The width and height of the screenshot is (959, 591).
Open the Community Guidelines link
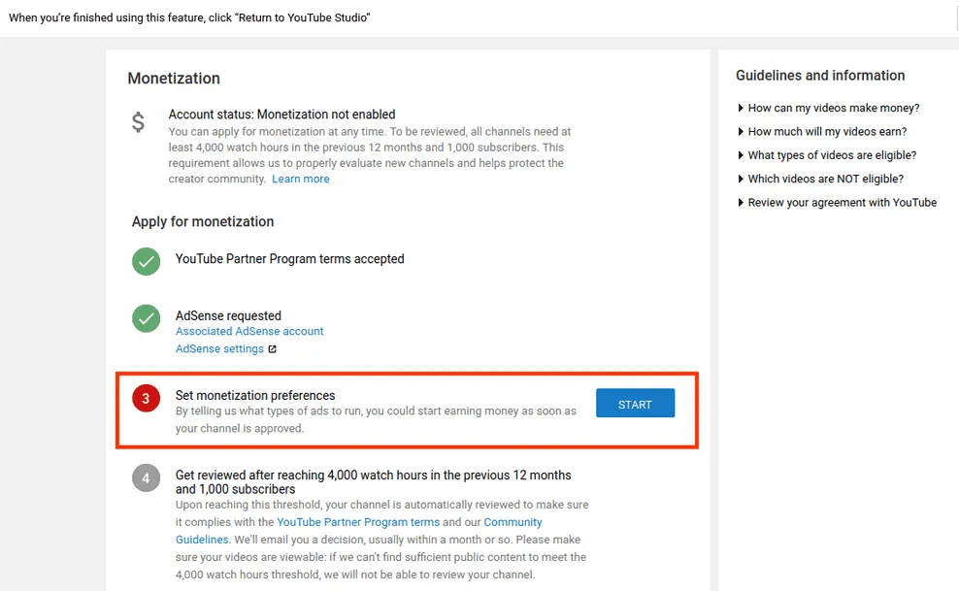point(513,521)
